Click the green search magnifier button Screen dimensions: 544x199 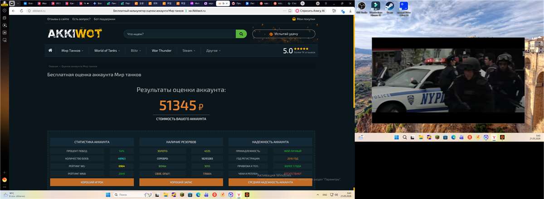click(241, 34)
